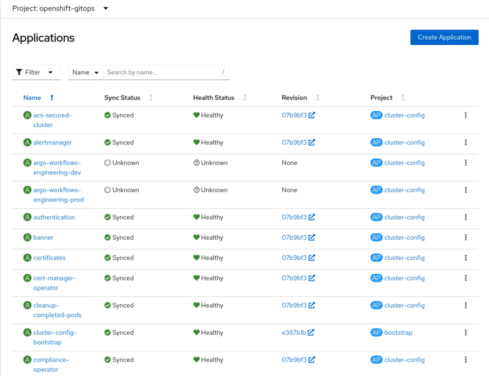Open revision e387b1b link
The image size is (489, 376).
pyautogui.click(x=294, y=332)
